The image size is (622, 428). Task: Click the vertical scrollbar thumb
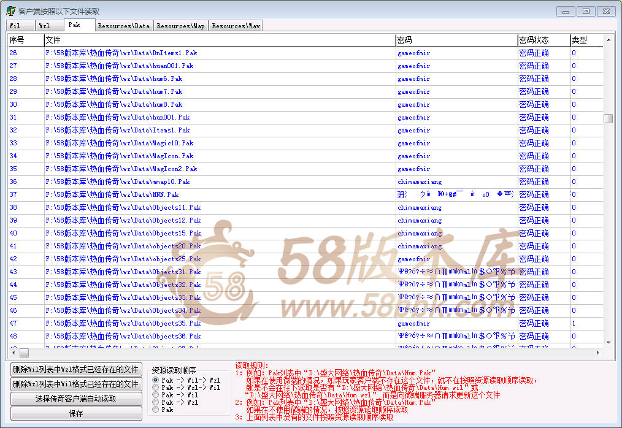coord(609,119)
